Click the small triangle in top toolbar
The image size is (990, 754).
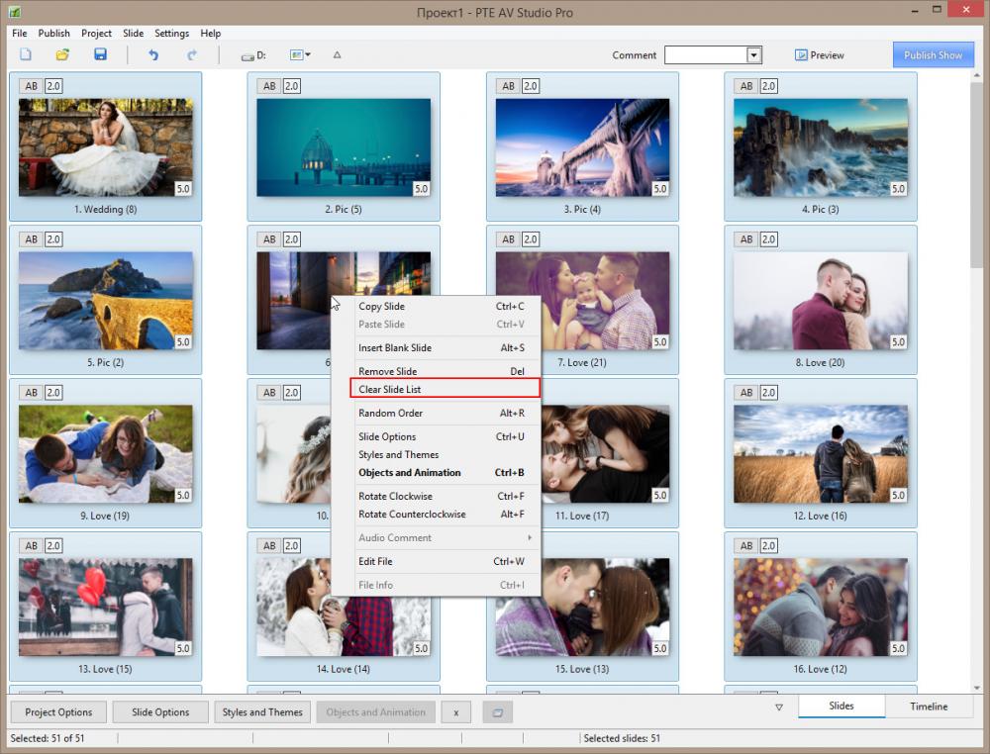pyautogui.click(x=338, y=54)
